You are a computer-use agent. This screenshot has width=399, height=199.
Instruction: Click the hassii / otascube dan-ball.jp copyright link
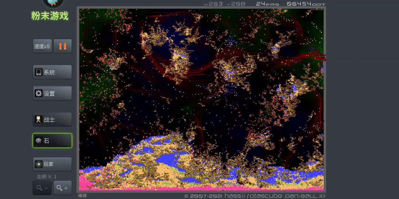click(255, 196)
